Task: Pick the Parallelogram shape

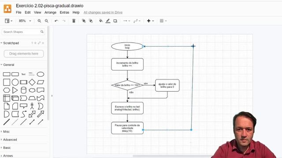Action: [41, 82]
